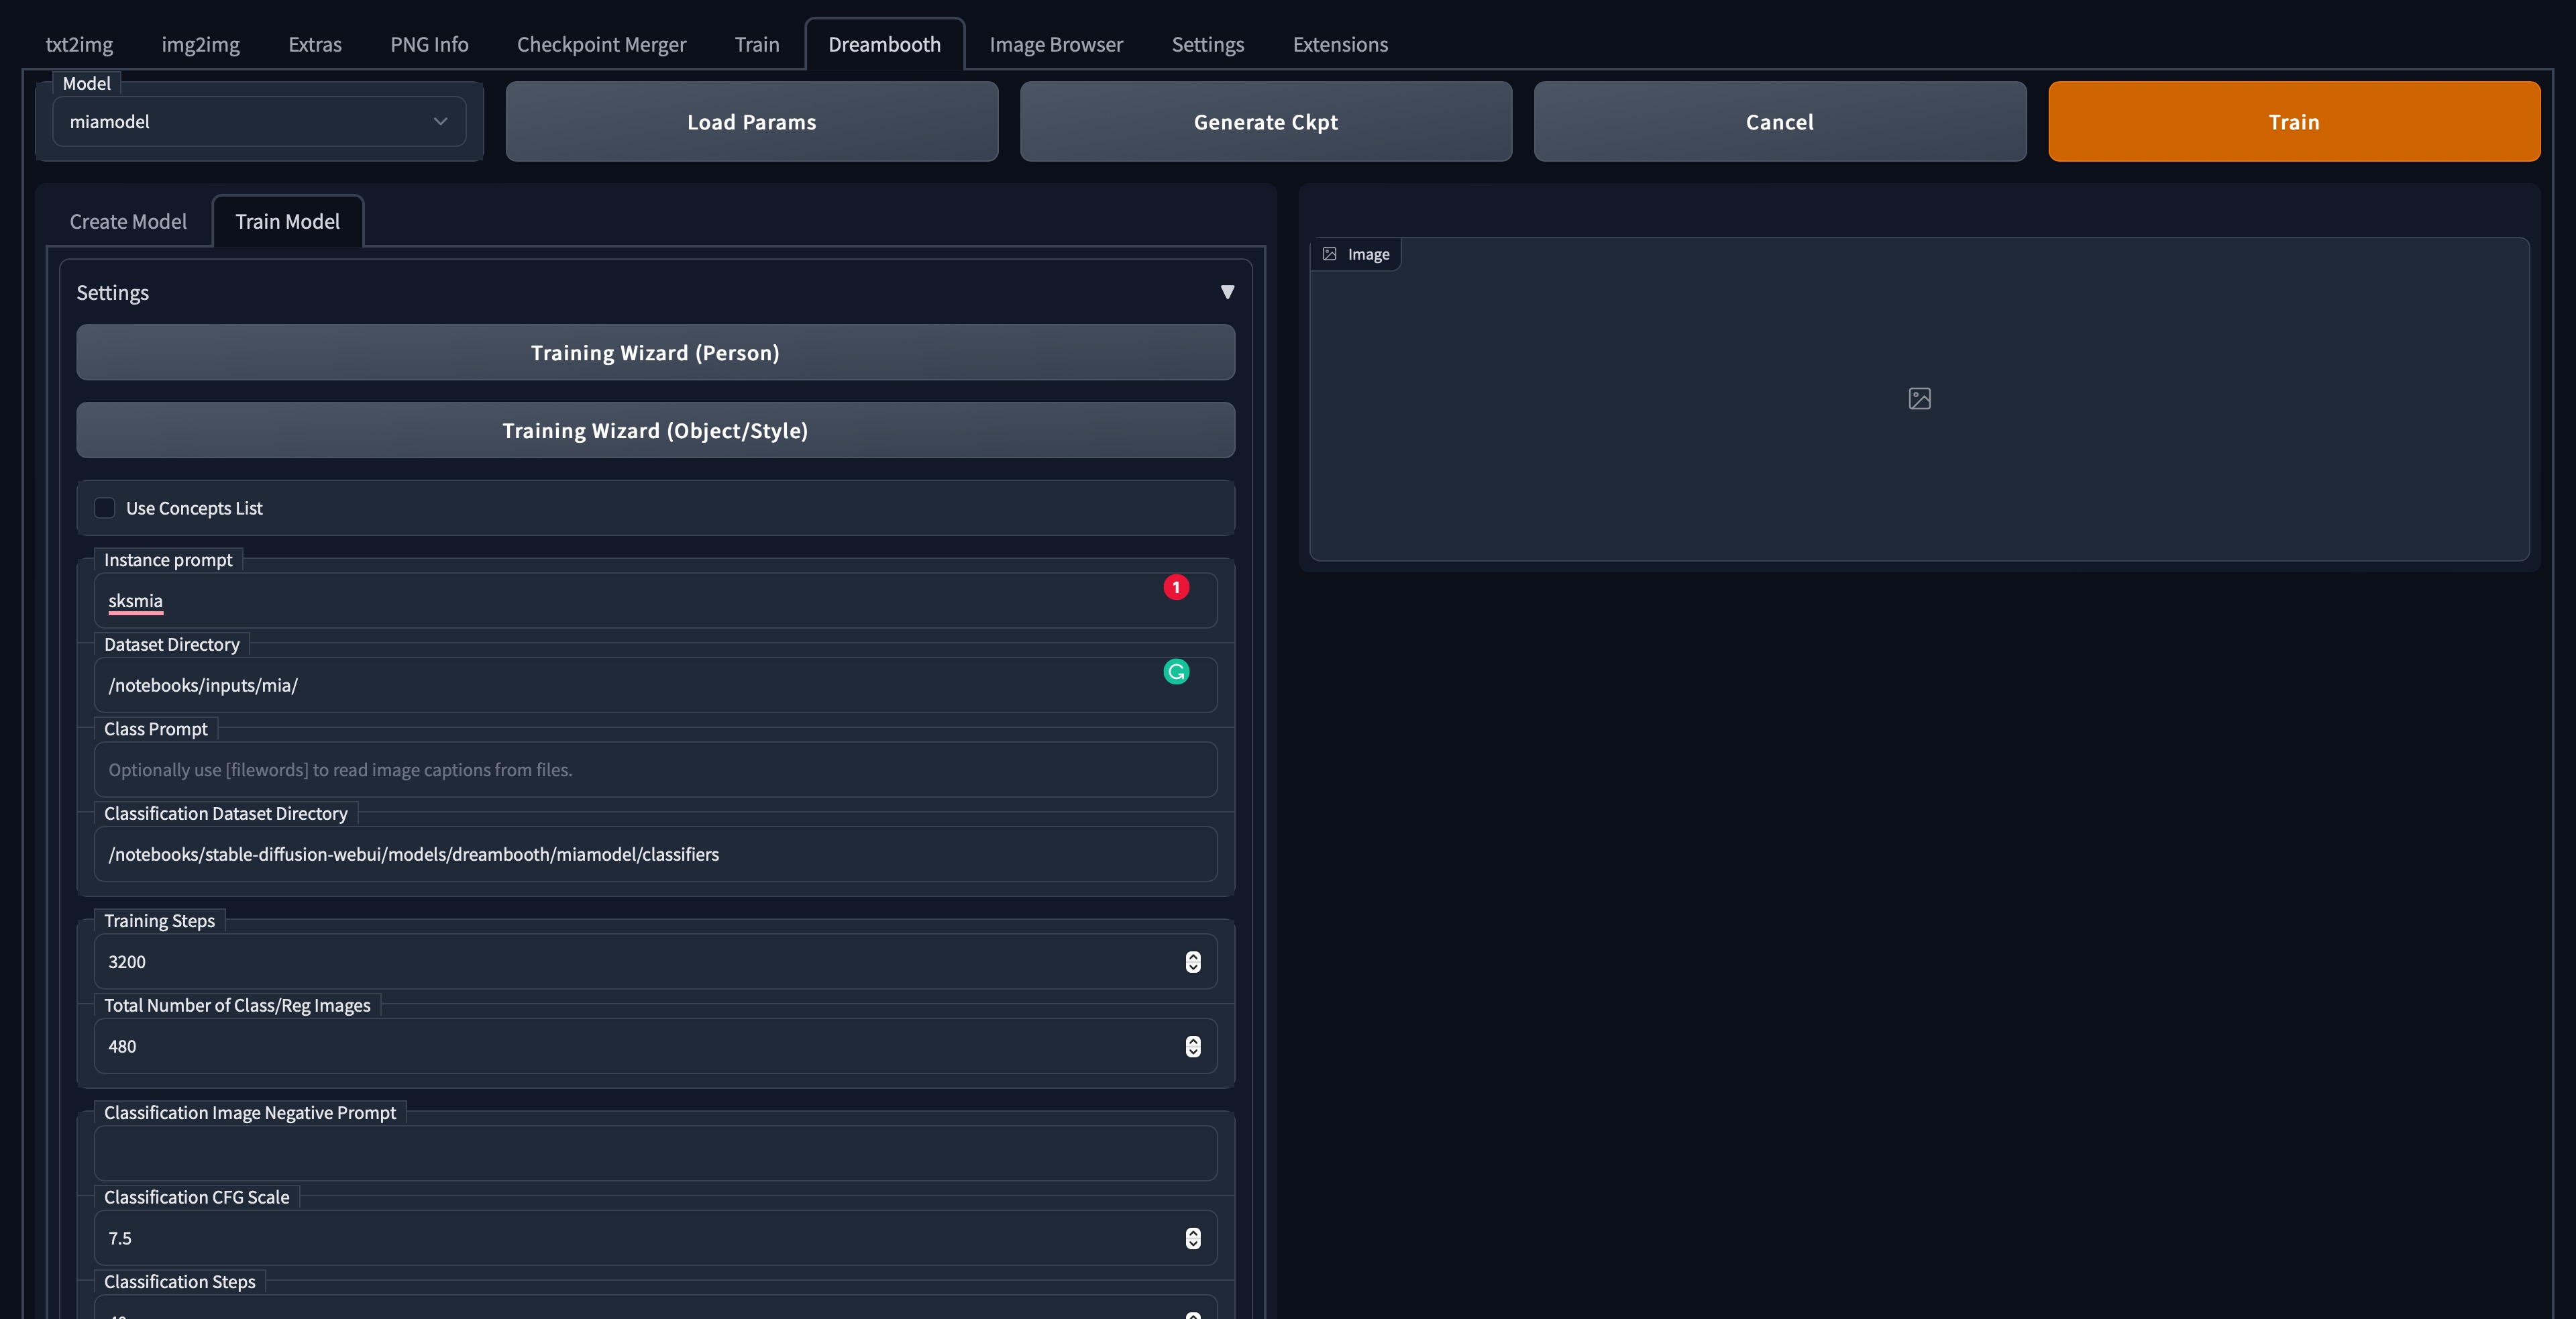Screen dimensions: 2576x1319
Task: Open the Model dropdown showing miamodel
Action: pyautogui.click(x=259, y=122)
